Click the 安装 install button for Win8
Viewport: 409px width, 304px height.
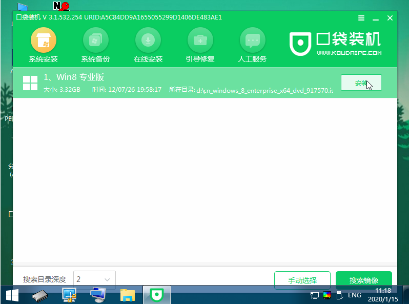click(361, 83)
